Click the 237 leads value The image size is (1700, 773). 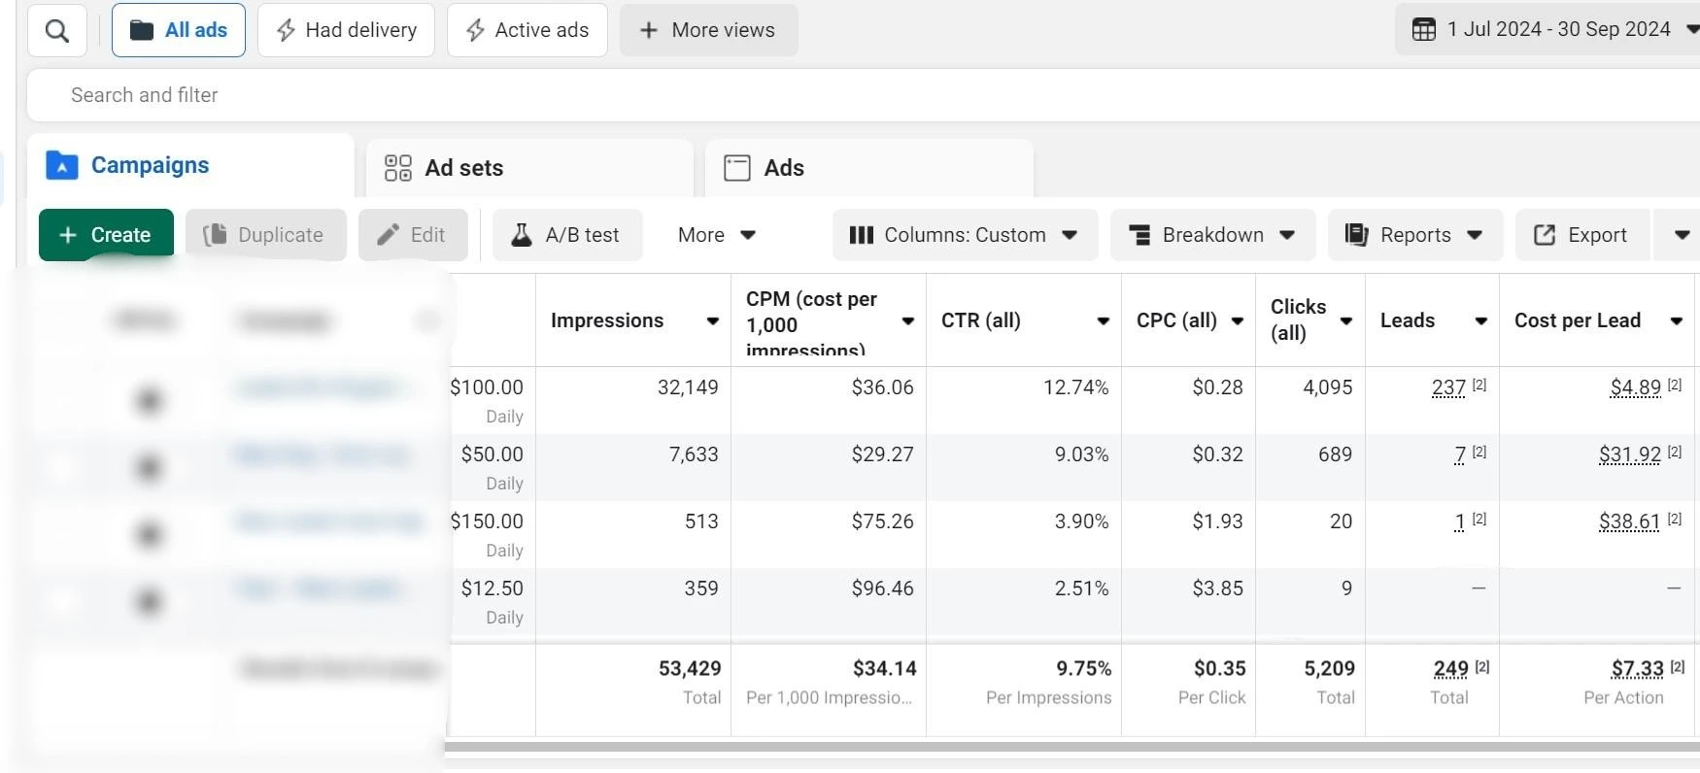1448,387
